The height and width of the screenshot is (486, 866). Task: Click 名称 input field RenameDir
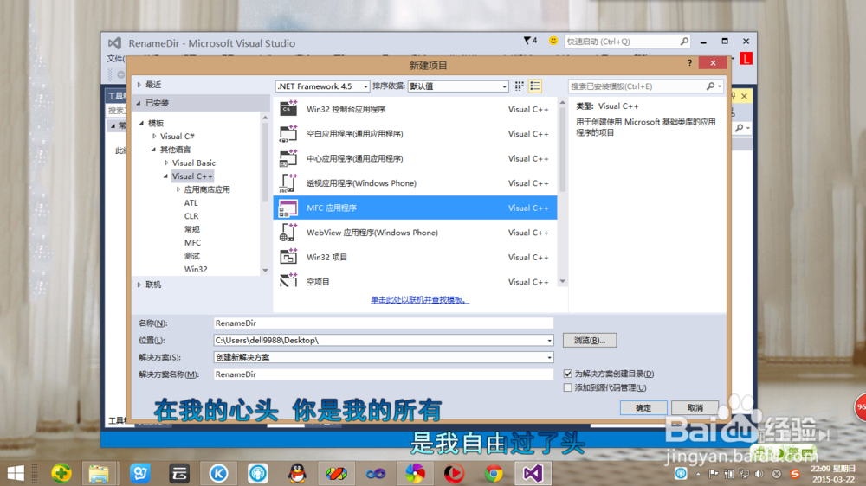coord(384,323)
